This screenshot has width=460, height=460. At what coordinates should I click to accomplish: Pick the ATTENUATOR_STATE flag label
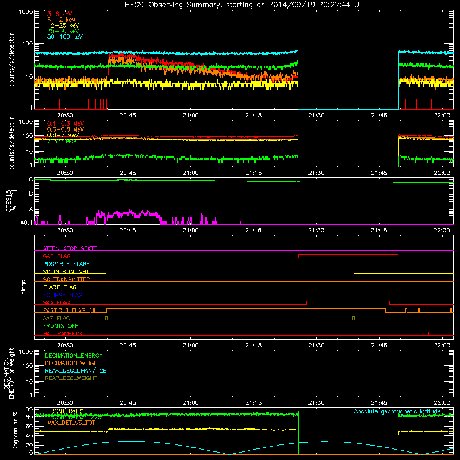(x=70, y=248)
